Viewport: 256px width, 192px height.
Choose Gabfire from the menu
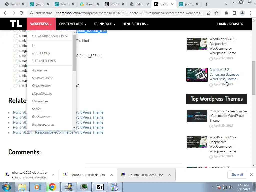pyautogui.click(x=37, y=109)
